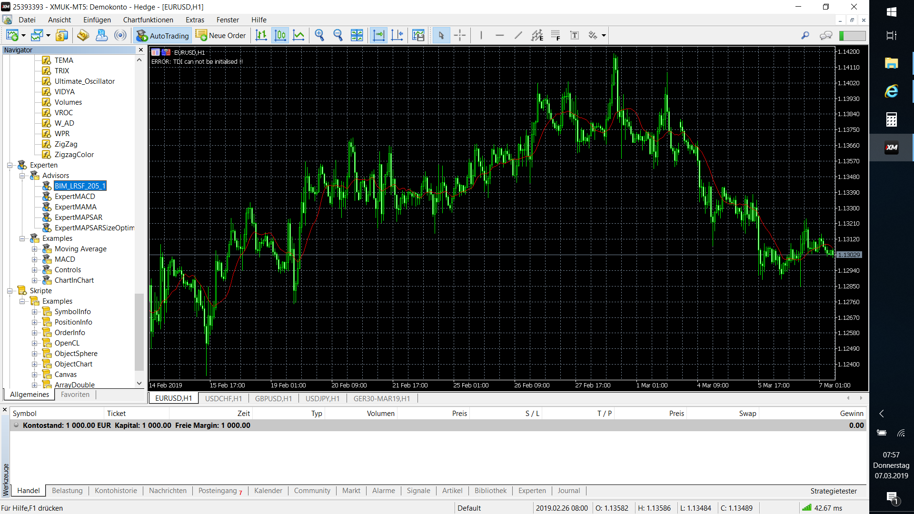The width and height of the screenshot is (914, 514).
Task: Draw a trendline tool
Action: point(518,35)
